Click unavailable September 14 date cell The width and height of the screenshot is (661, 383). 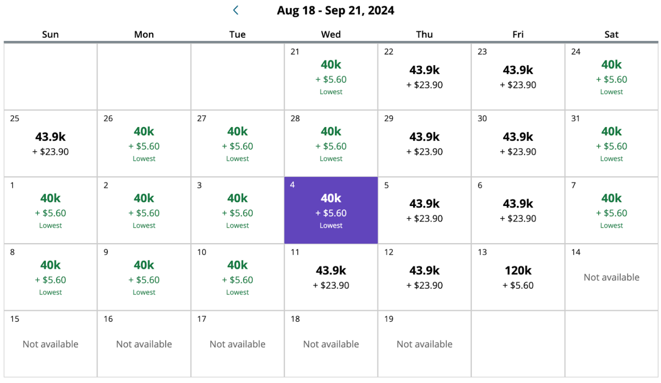coord(611,277)
